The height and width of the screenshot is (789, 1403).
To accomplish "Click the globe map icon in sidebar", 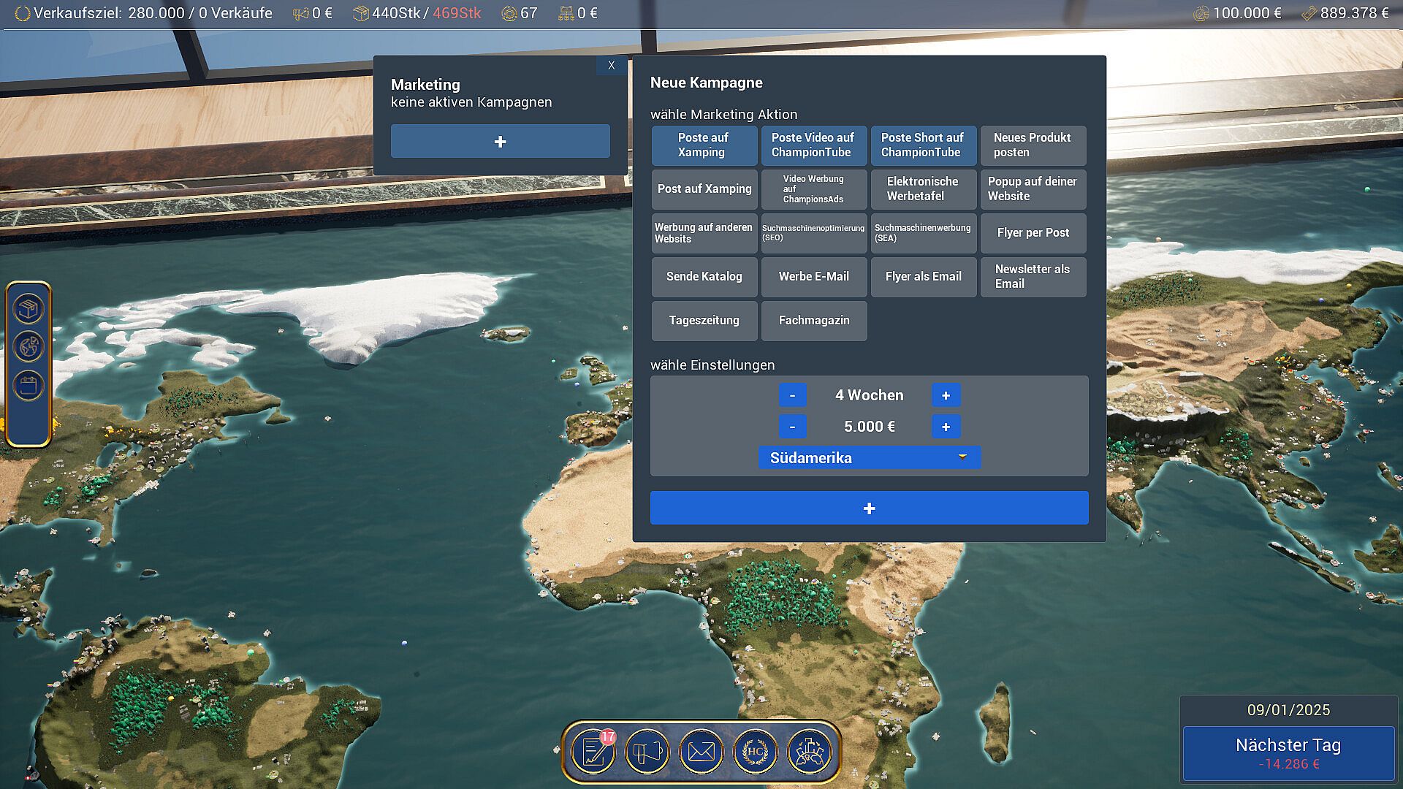I will pos(28,347).
